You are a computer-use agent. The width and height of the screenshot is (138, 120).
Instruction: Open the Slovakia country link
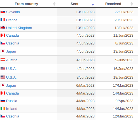[13, 12]
